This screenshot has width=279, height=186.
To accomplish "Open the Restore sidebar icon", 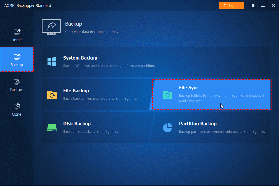I will [x=17, y=82].
